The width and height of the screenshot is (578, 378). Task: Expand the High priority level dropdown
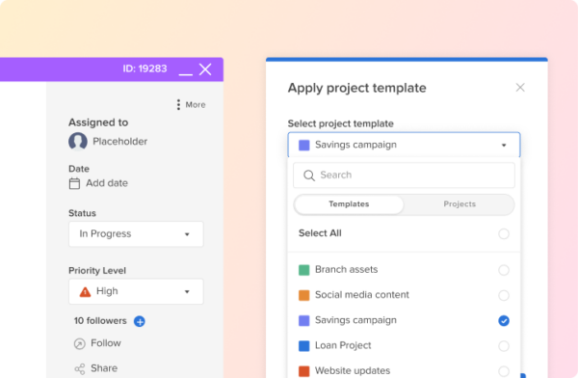click(136, 291)
